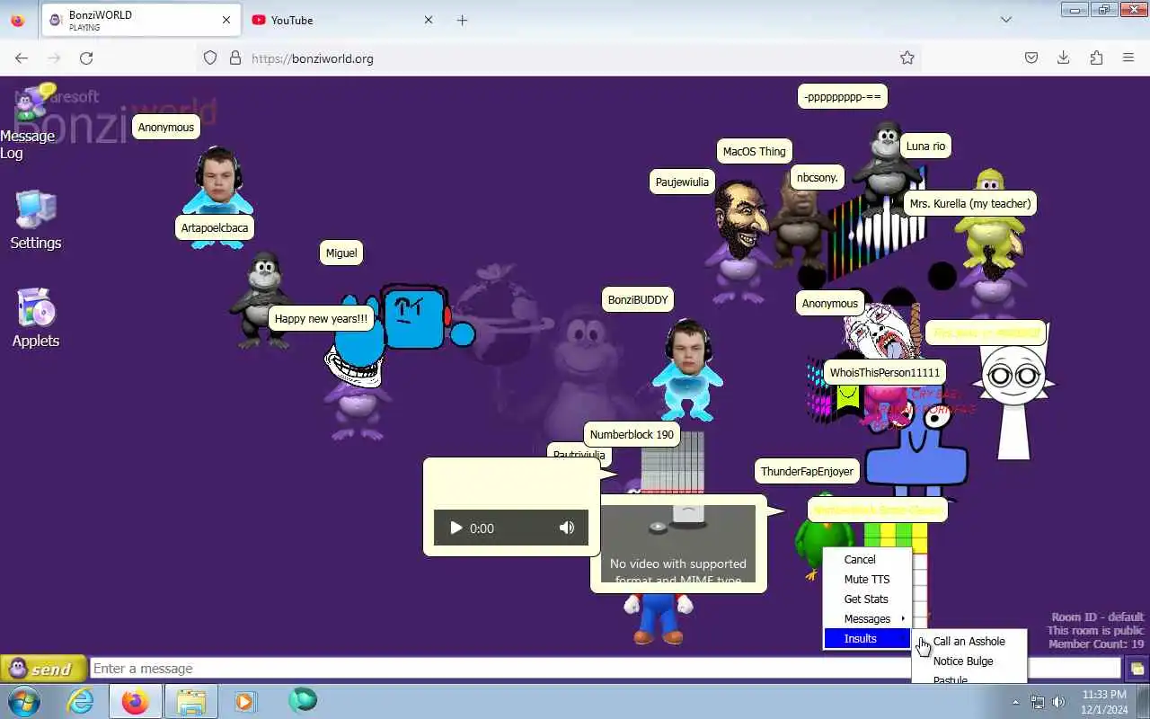The height and width of the screenshot is (719, 1150).
Task: Click the -ppppppppp-== speech bubble
Action: pyautogui.click(x=842, y=96)
